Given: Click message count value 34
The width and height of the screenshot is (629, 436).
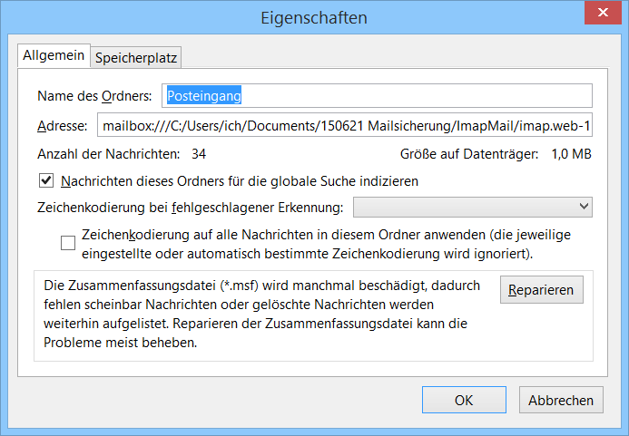Looking at the screenshot, I should [x=199, y=154].
